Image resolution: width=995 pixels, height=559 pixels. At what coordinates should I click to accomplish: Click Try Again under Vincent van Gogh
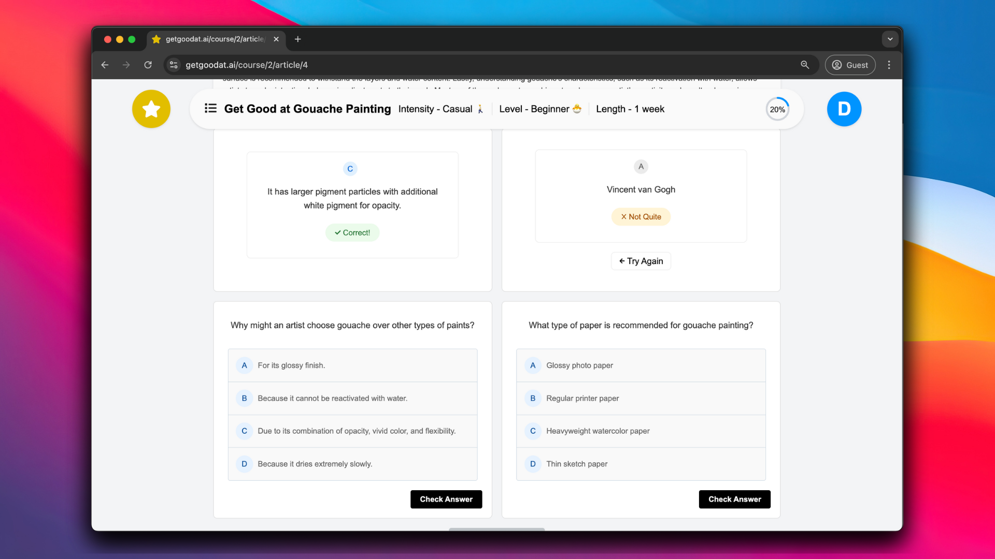click(x=641, y=261)
